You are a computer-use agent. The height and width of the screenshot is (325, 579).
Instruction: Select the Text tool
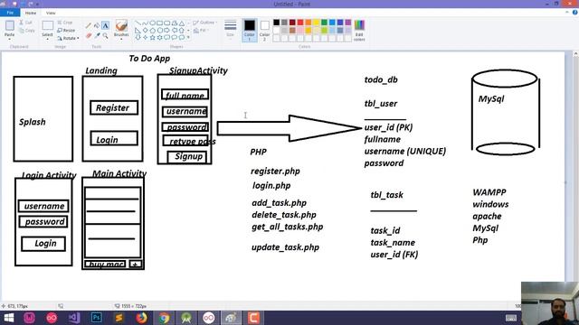click(105, 25)
